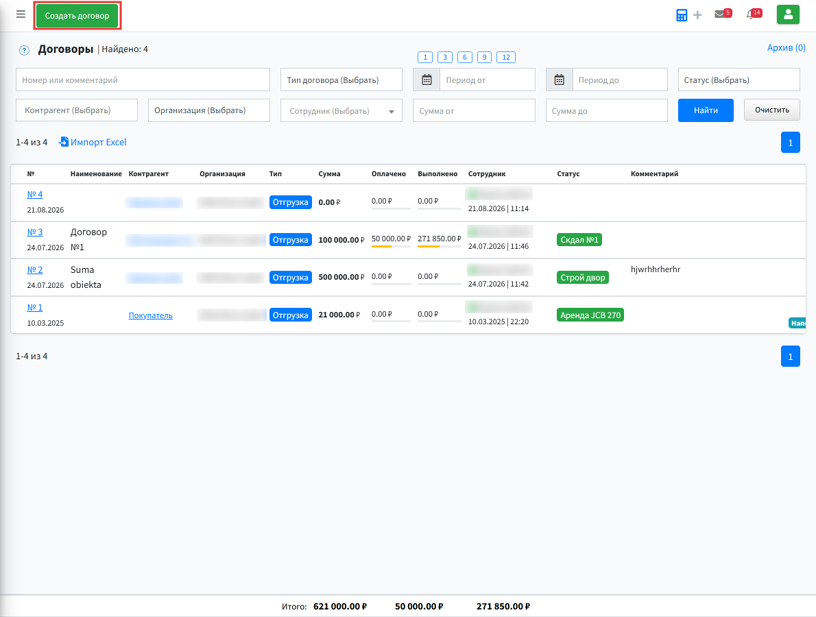This screenshot has width=816, height=617.
Task: Expand the Сотрудник (Выбрать) dropdown
Action: point(341,110)
